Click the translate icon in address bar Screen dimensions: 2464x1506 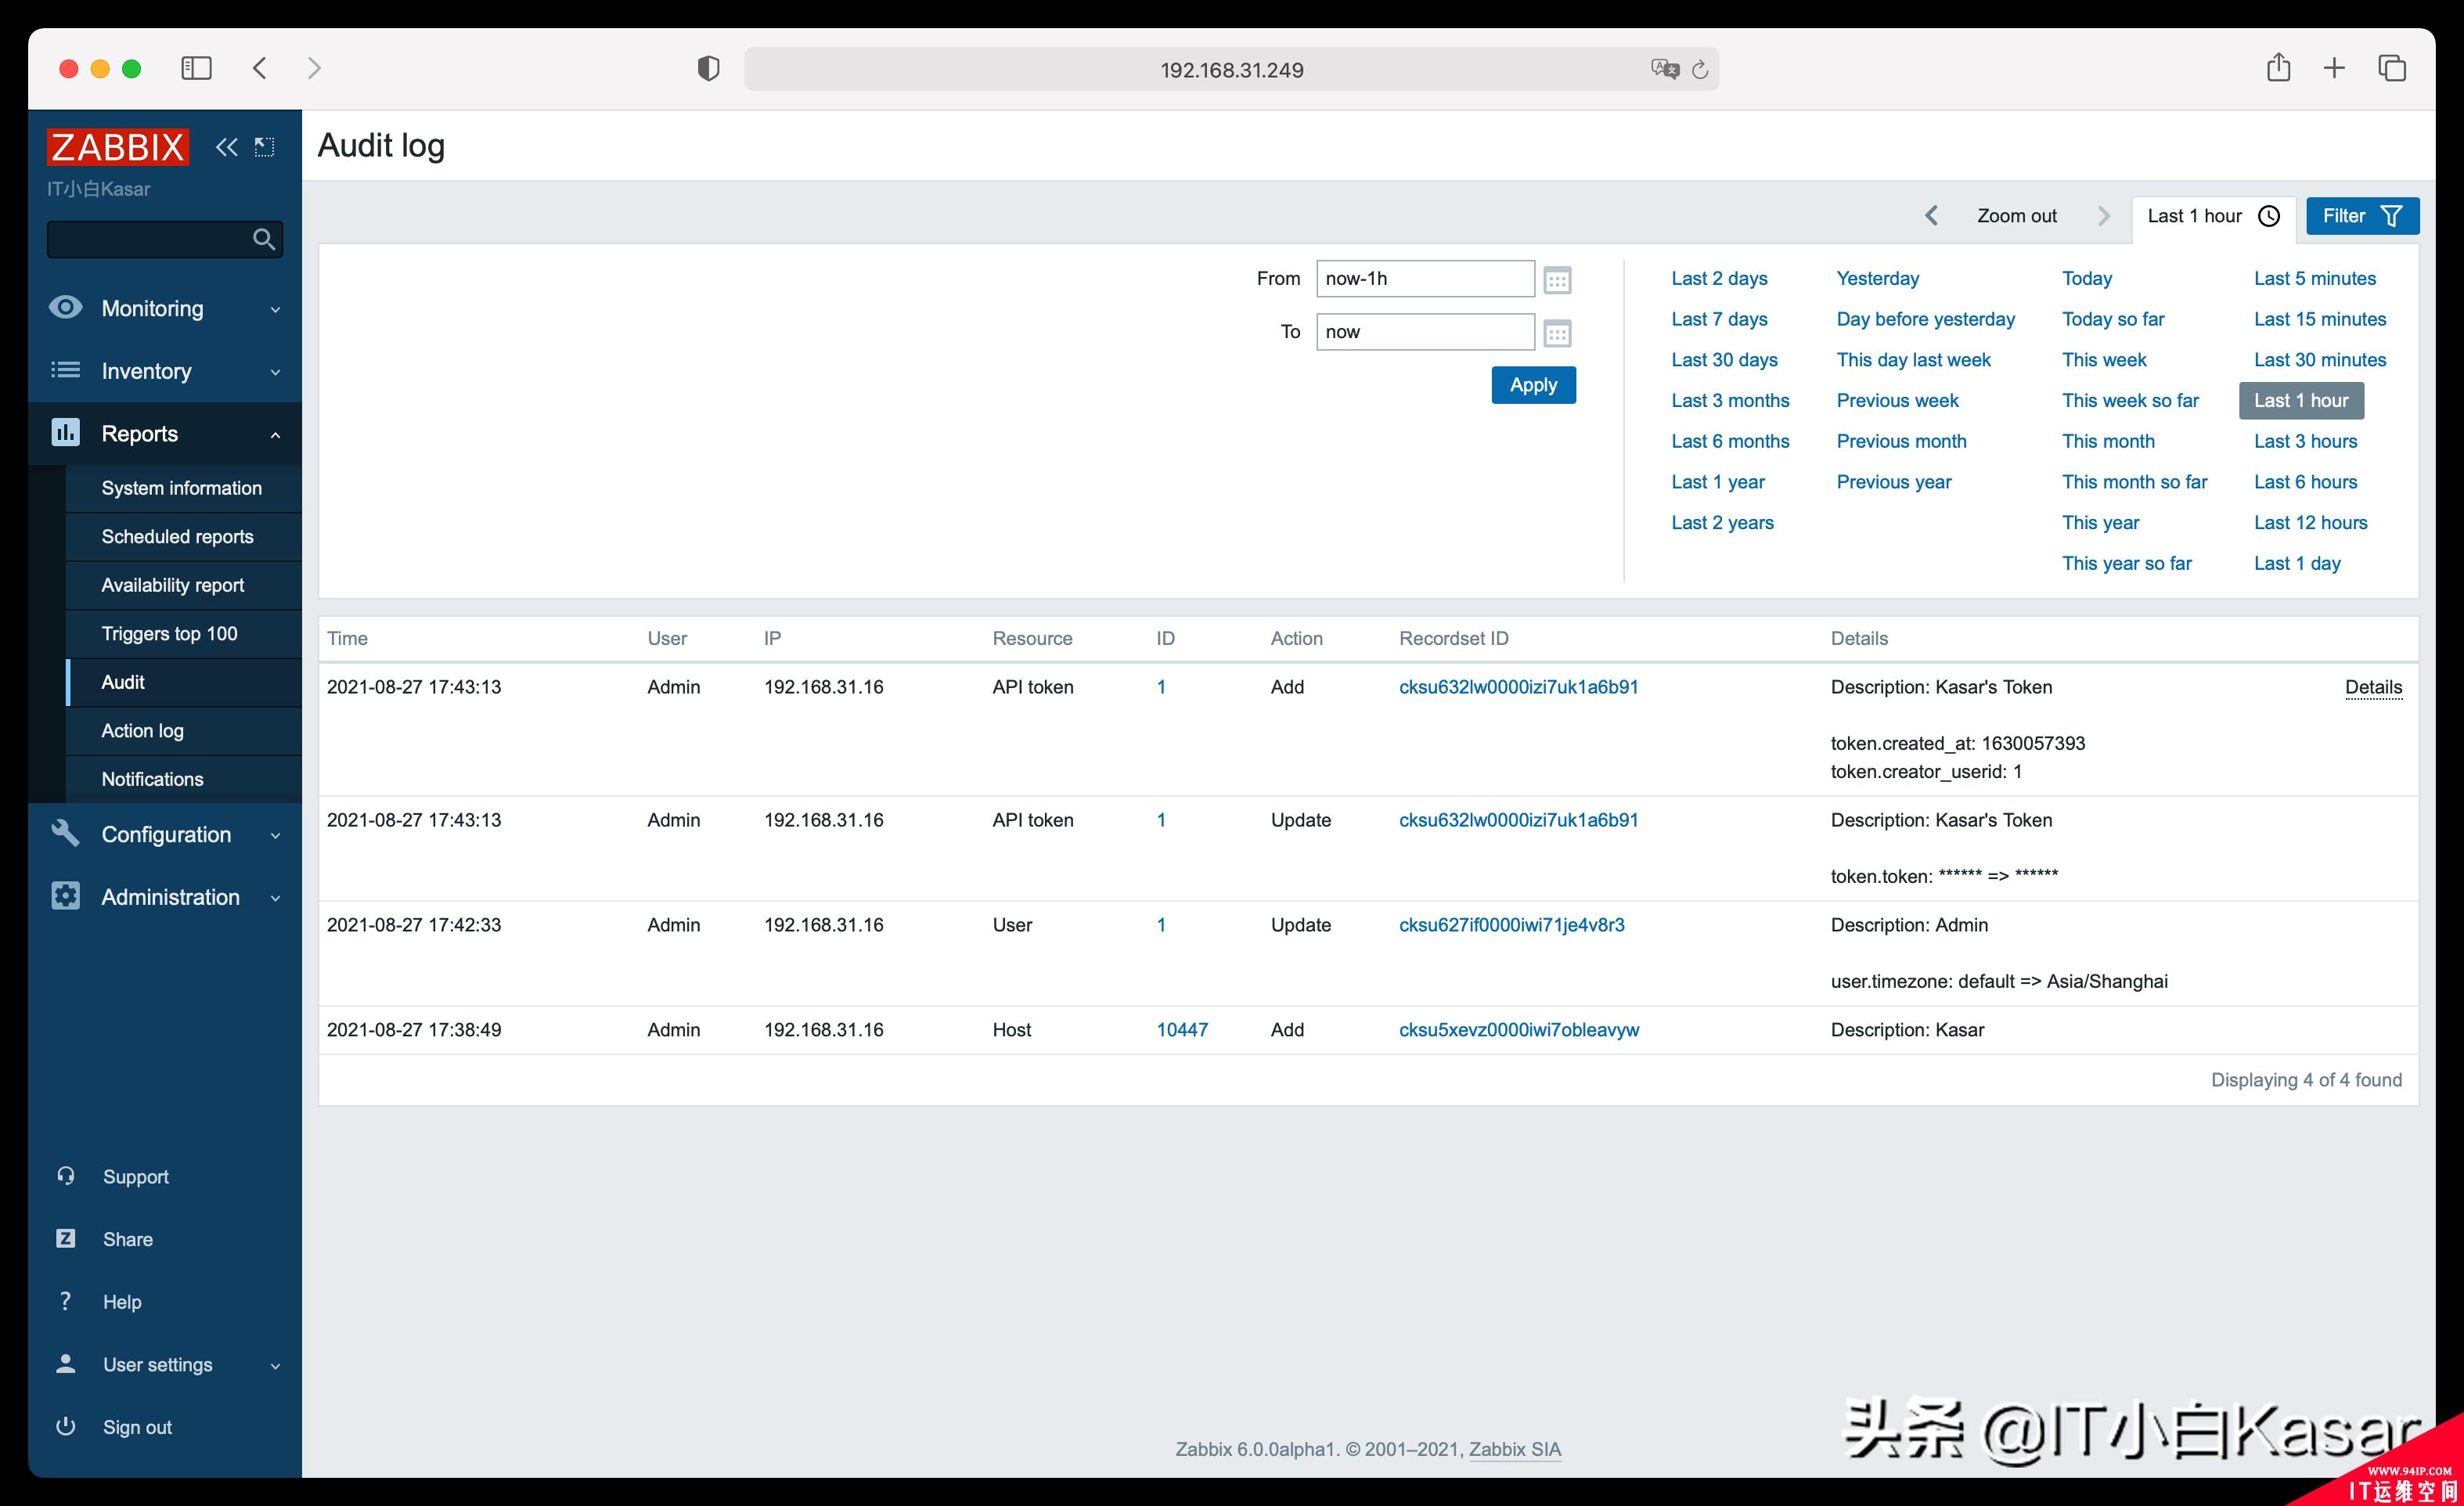[x=1664, y=69]
